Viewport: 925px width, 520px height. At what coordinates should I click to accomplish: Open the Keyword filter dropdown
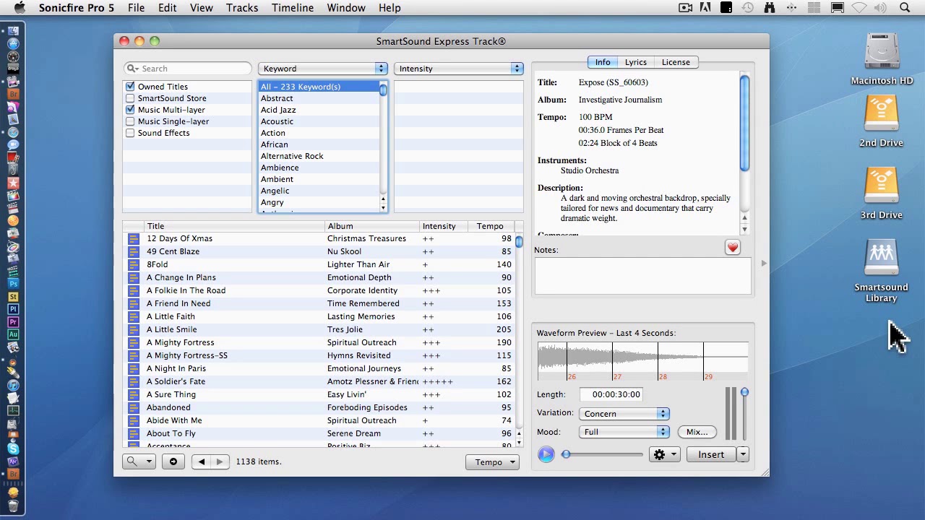tap(323, 69)
